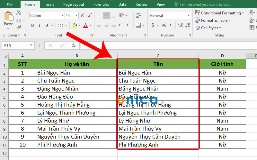Decrease indent of cell text
The image size is (257, 160).
point(121,25)
